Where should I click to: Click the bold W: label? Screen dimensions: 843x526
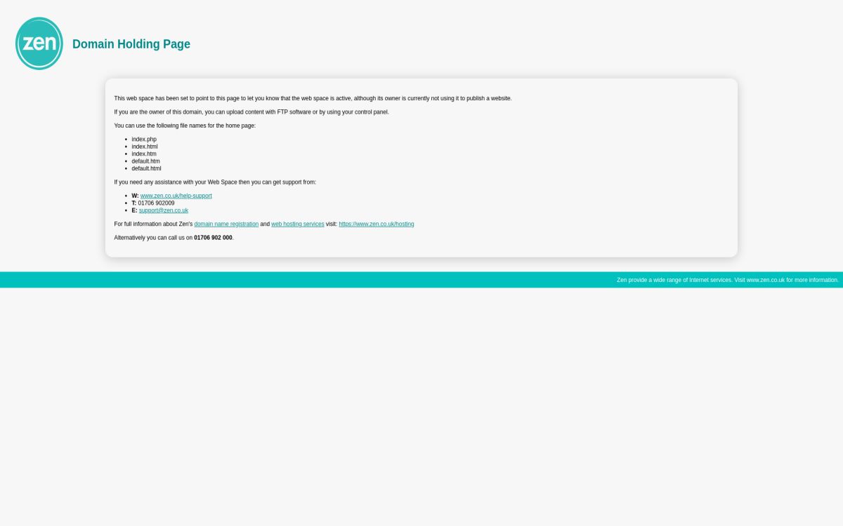[135, 196]
